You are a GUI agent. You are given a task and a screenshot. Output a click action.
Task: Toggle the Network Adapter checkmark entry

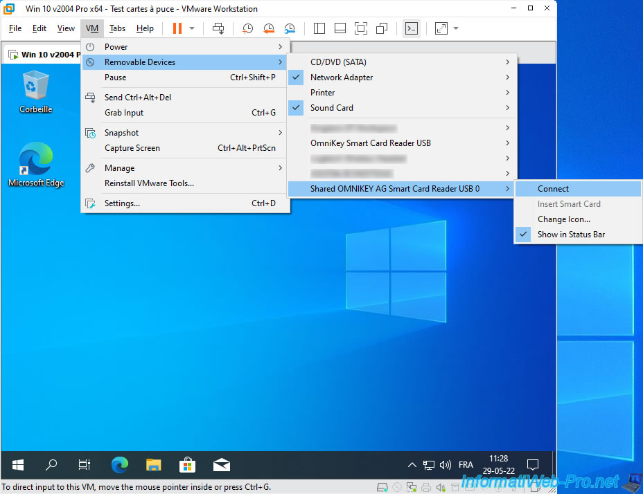point(402,77)
